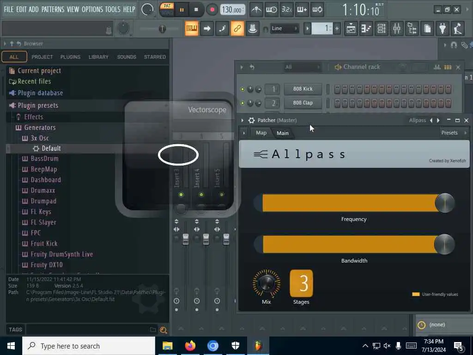The image size is (473, 355).
Task: Launch Firefox from the taskbar
Action: coord(190,346)
